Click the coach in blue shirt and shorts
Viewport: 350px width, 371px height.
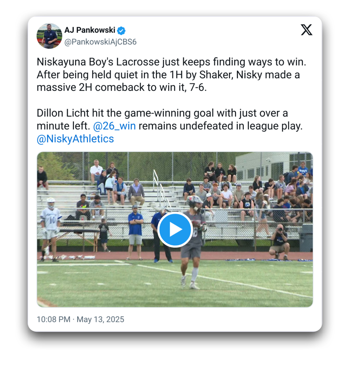coord(136,232)
